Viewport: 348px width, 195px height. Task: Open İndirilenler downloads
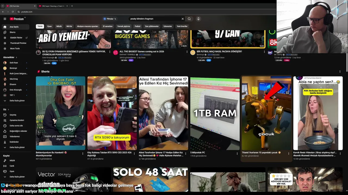(15, 142)
